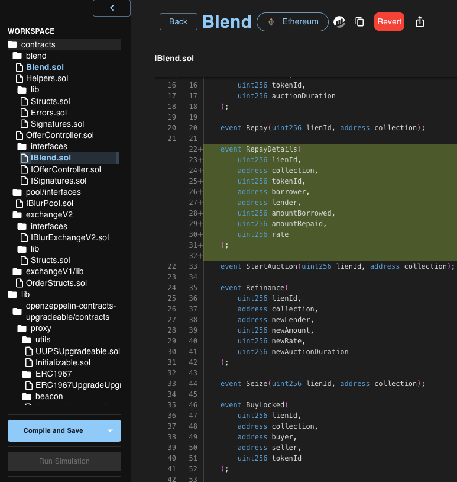Click the Ethereum logo in the network pill
The image size is (457, 482).
tap(271, 21)
